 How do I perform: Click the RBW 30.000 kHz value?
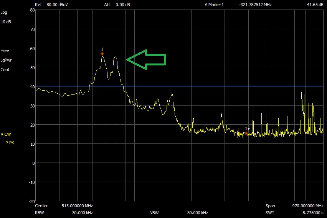coord(83,213)
